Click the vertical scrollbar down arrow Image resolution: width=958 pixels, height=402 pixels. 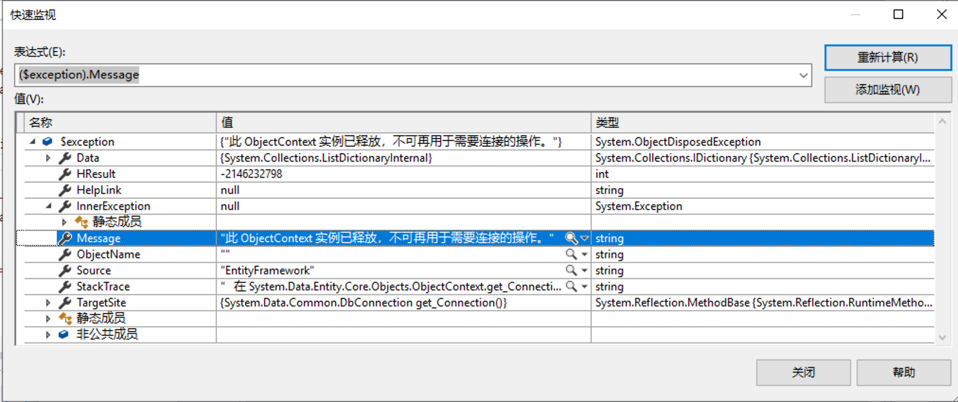[x=942, y=337]
